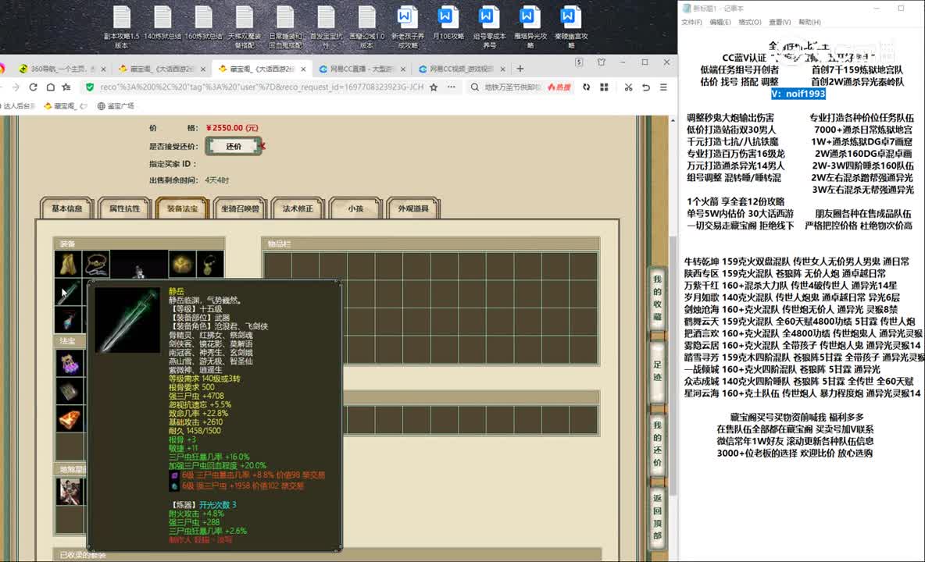
Task: Open the 文件(F) menu in Notepad
Action: pyautogui.click(x=691, y=22)
